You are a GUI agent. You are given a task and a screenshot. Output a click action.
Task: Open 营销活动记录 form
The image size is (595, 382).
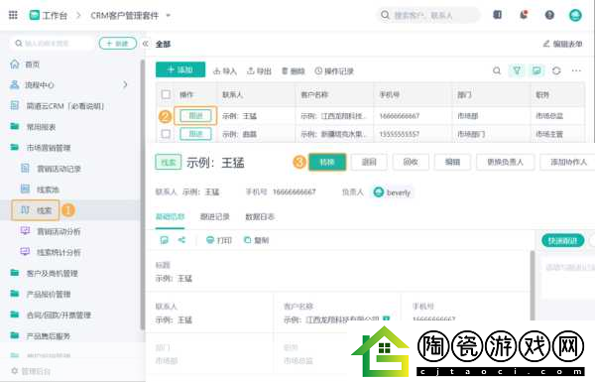click(51, 169)
